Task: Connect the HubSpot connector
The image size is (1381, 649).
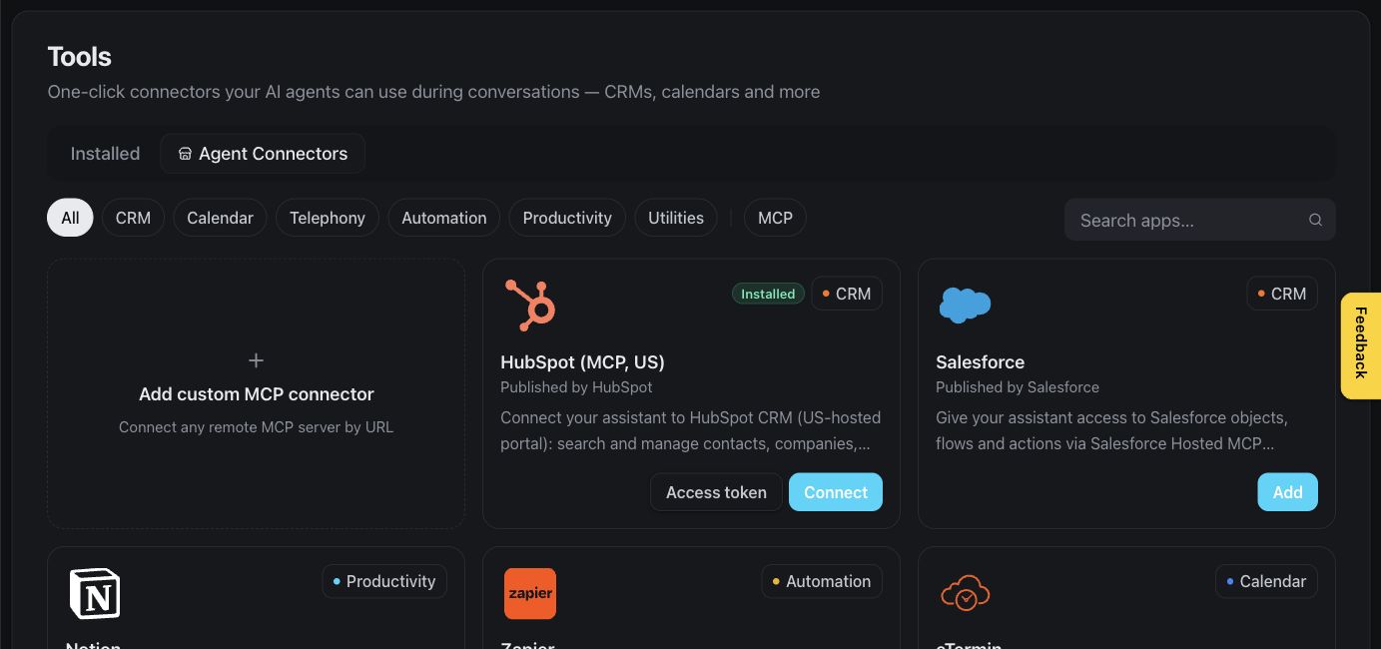Action: pos(836,492)
